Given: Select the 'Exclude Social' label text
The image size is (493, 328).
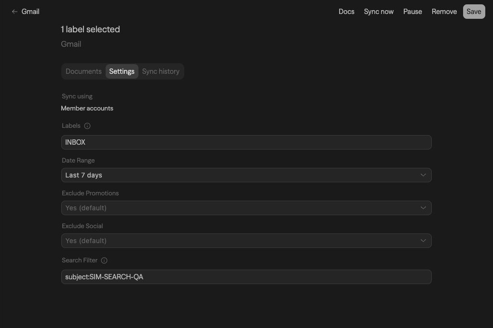Looking at the screenshot, I should coord(82,226).
